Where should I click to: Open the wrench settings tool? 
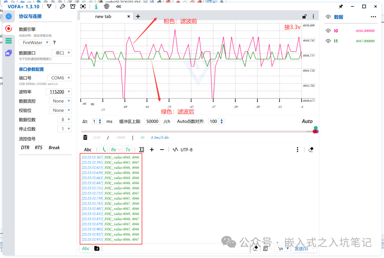click(62, 6)
